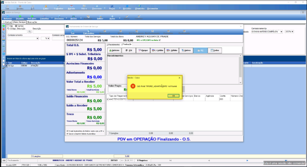
Task: Select the Dinheiro payment button
Action: click(114, 50)
